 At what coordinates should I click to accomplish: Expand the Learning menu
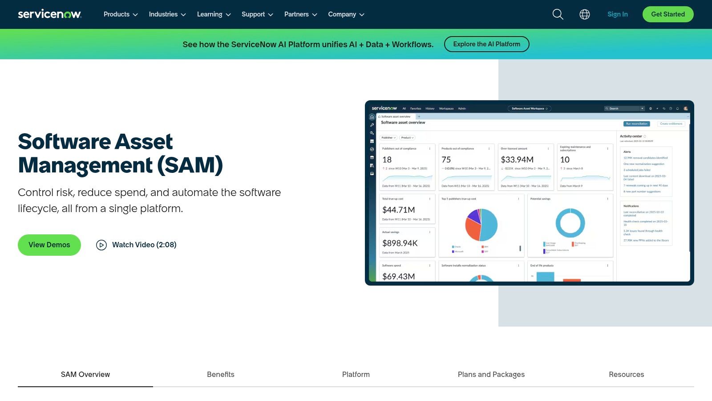[214, 14]
